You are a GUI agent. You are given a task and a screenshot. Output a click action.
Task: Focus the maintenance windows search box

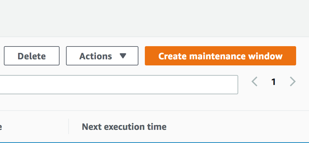[119, 85]
